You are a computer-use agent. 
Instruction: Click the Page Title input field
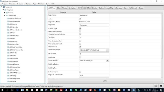(x=94, y=25)
